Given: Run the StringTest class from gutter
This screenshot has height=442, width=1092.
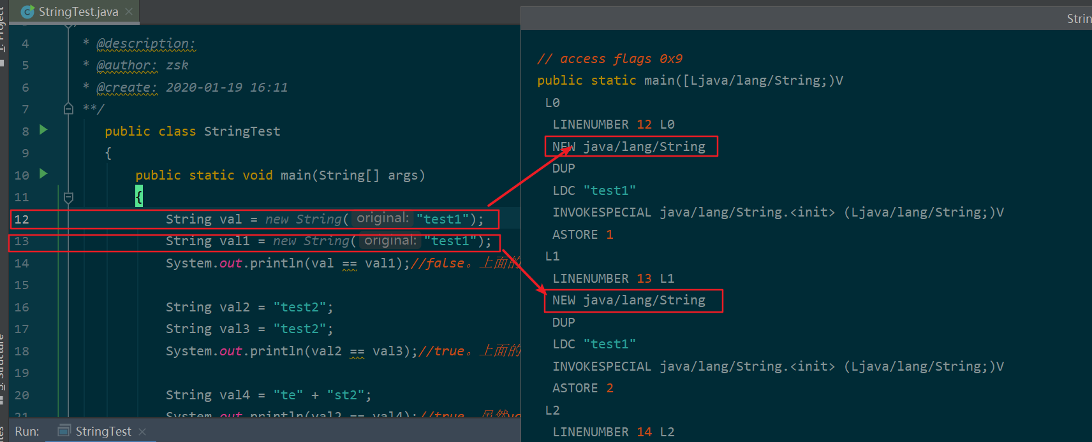Looking at the screenshot, I should point(43,130).
